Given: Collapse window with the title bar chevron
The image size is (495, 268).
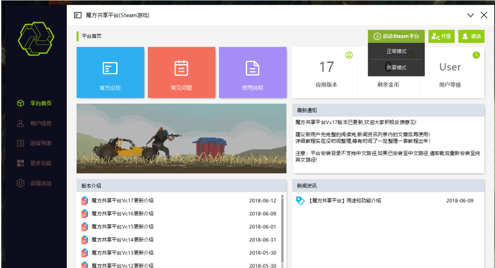Looking at the screenshot, I should 470,15.
